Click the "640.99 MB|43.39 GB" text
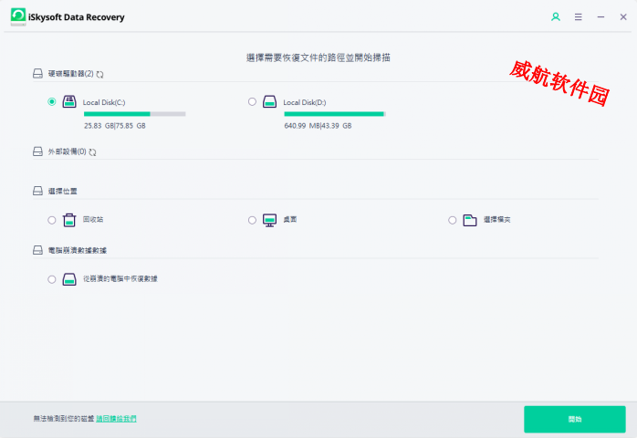The image size is (637, 438). click(318, 126)
